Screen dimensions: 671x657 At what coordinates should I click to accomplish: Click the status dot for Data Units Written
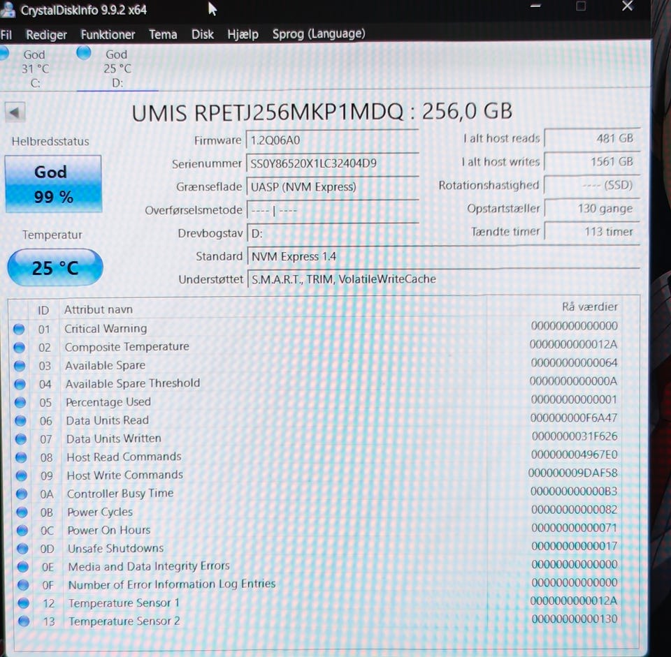click(20, 439)
